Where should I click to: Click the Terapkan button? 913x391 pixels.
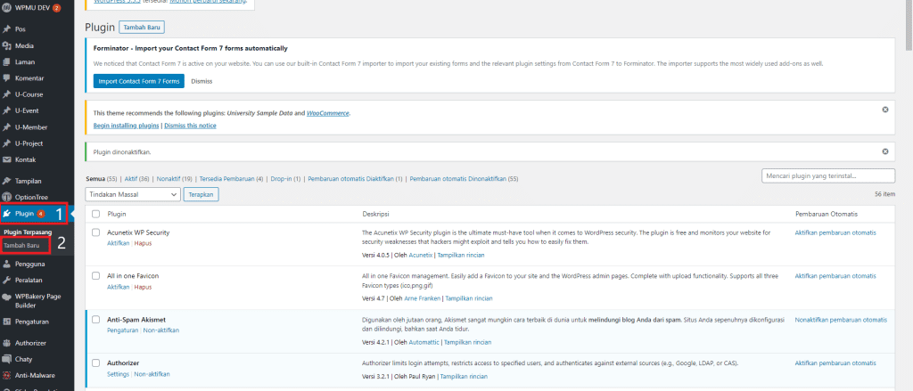201,194
